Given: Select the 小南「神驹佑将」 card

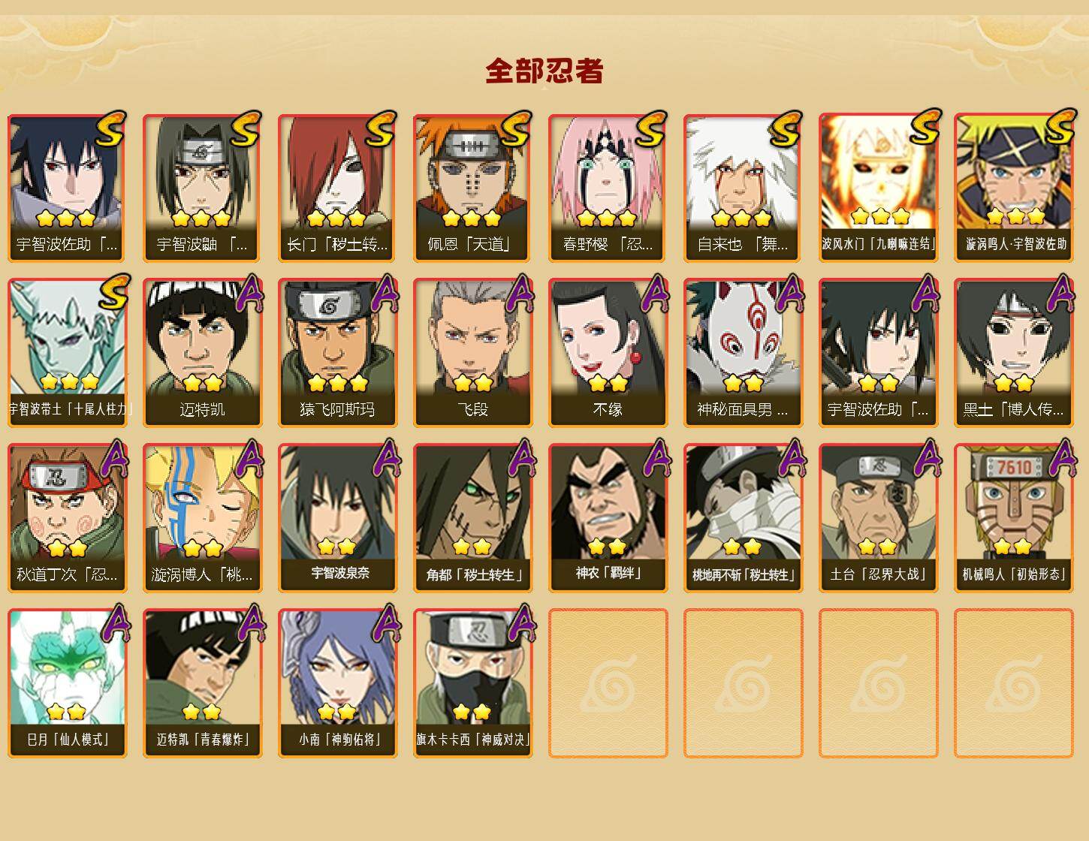Looking at the screenshot, I should 337,683.
